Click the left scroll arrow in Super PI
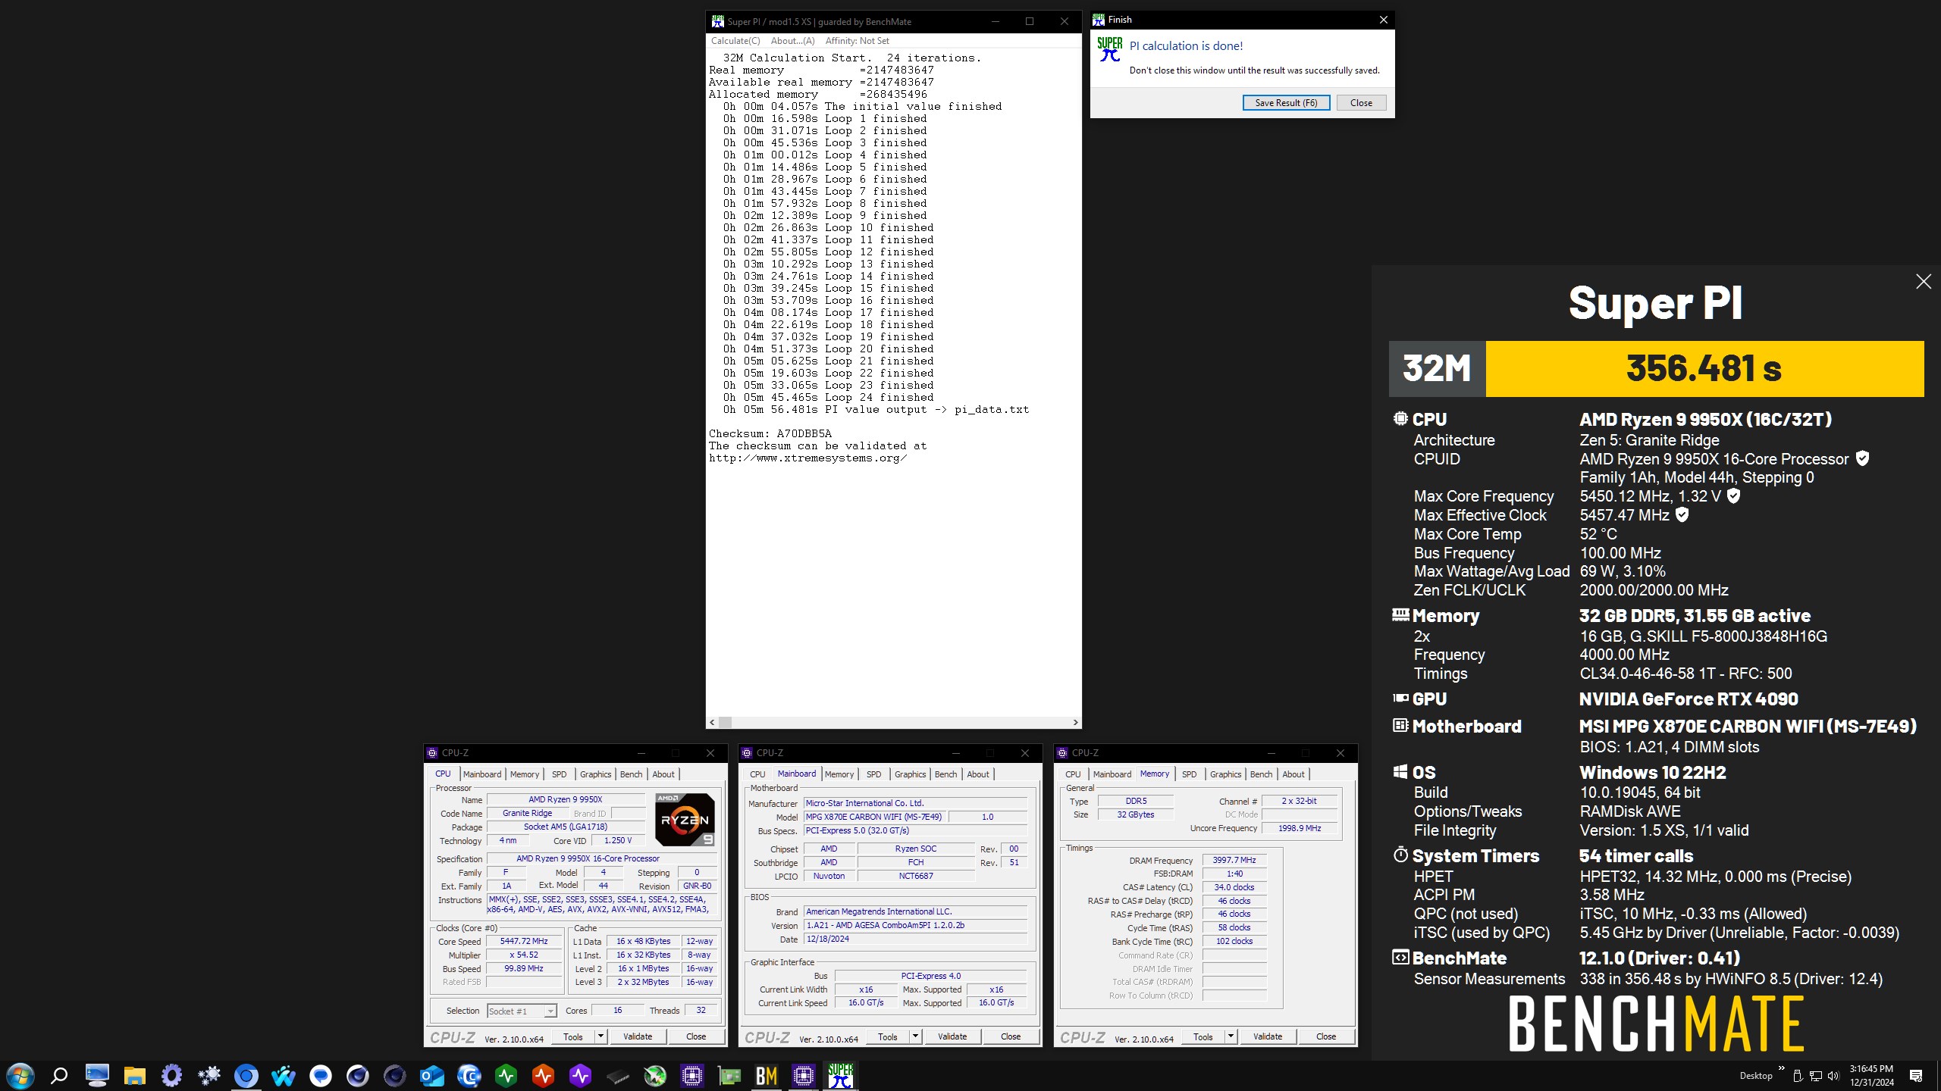 [712, 722]
